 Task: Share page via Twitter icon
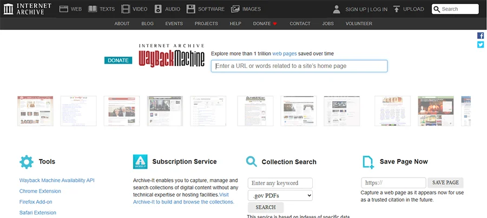pyautogui.click(x=481, y=45)
